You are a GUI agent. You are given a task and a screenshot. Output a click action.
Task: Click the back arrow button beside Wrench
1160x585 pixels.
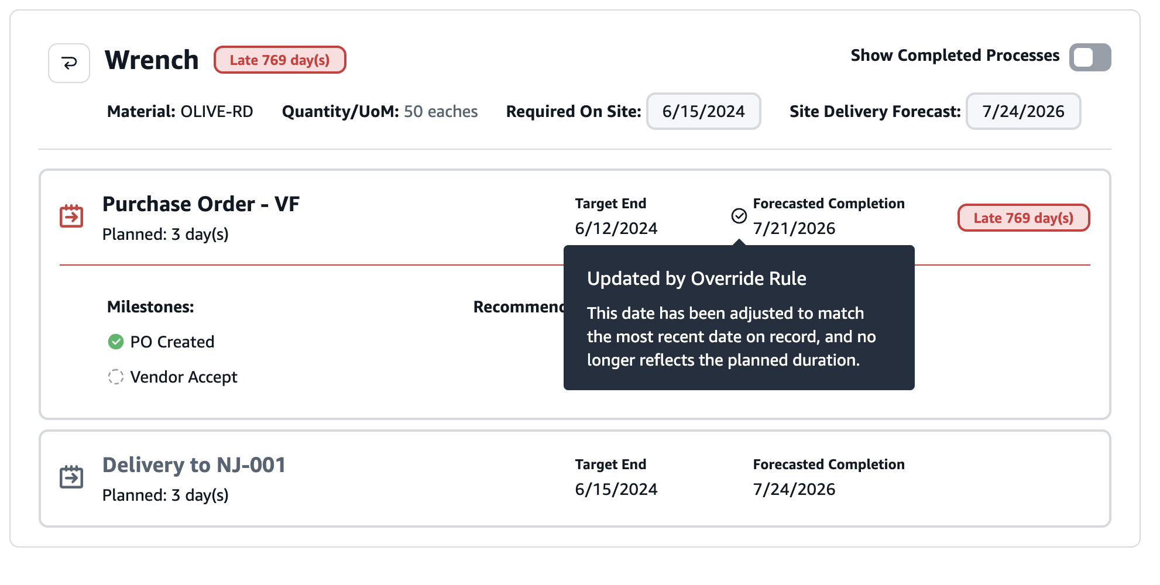[69, 63]
